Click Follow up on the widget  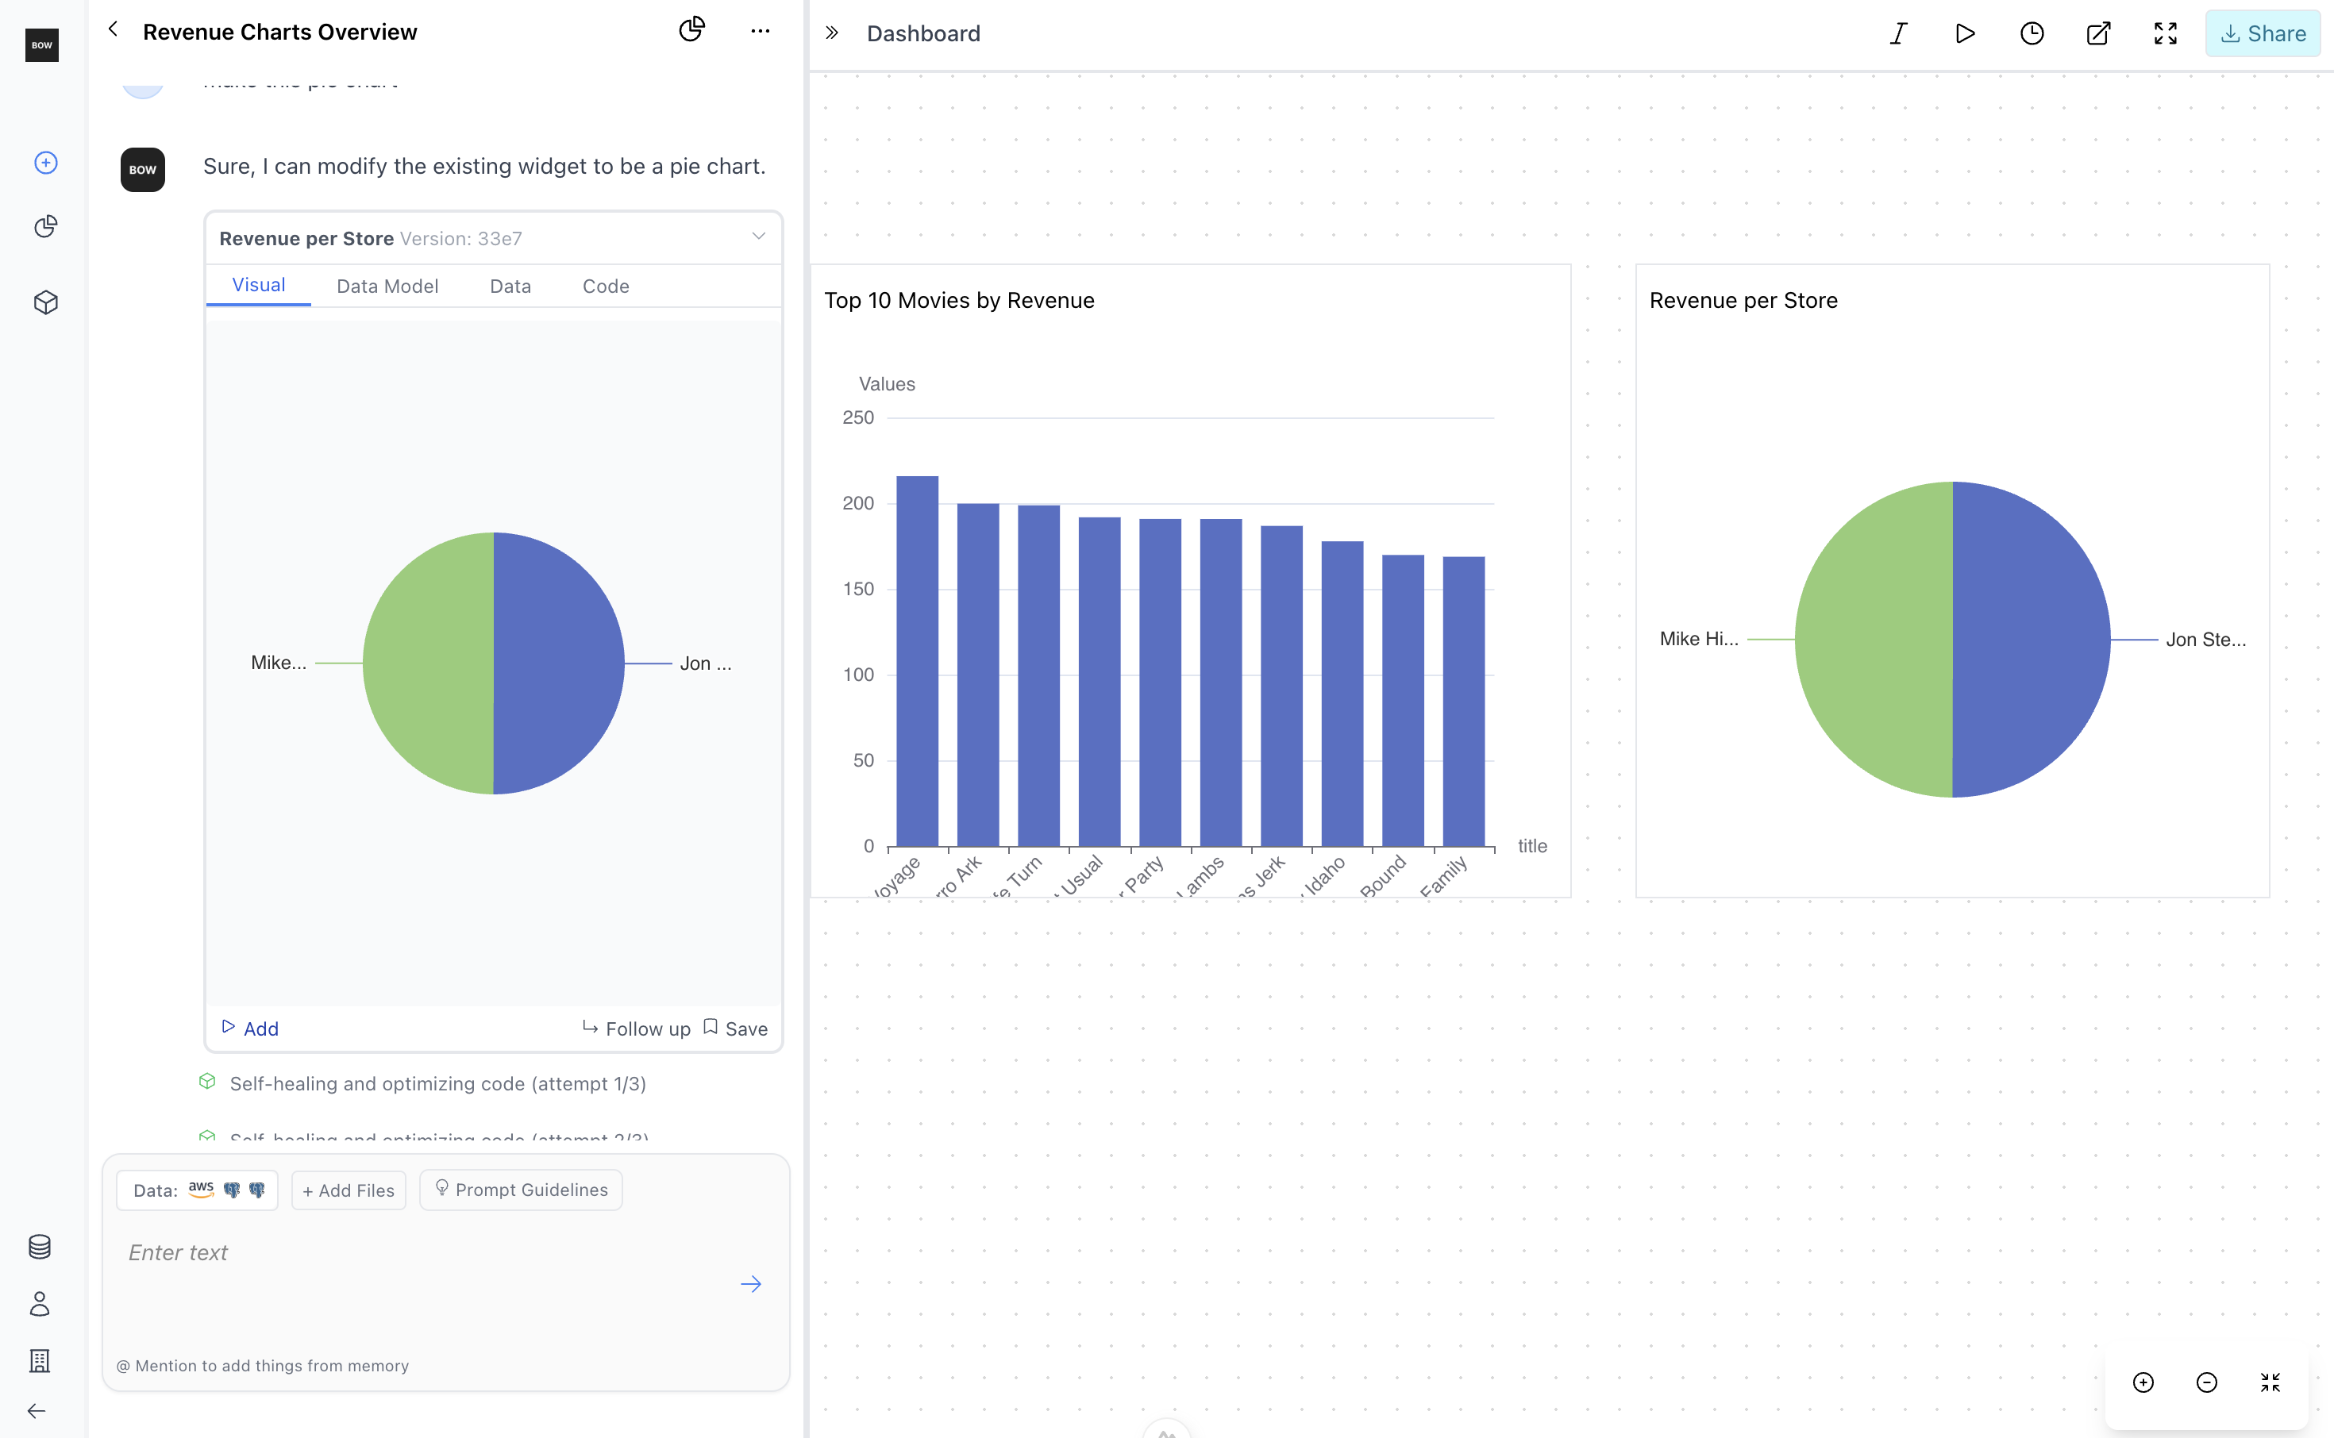pos(636,1028)
